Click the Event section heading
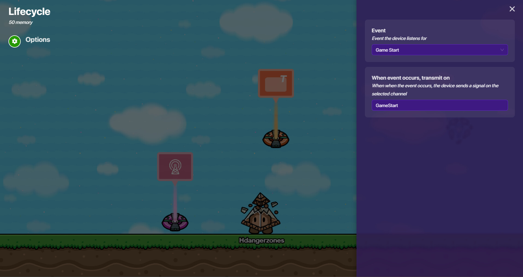The height and width of the screenshot is (277, 523). pyautogui.click(x=379, y=31)
